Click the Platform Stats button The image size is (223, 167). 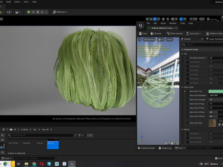click(214, 33)
